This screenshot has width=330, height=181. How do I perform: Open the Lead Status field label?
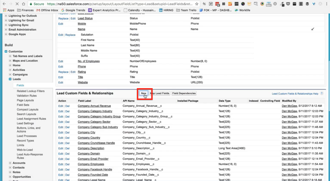[85, 18]
